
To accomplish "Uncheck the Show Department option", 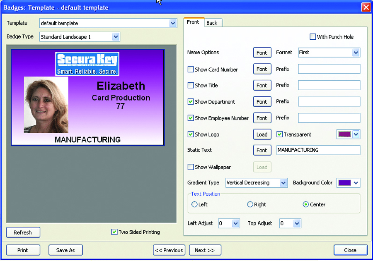I will (191, 102).
